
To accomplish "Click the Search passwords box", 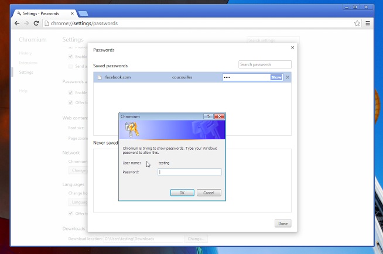I will coord(265,64).
